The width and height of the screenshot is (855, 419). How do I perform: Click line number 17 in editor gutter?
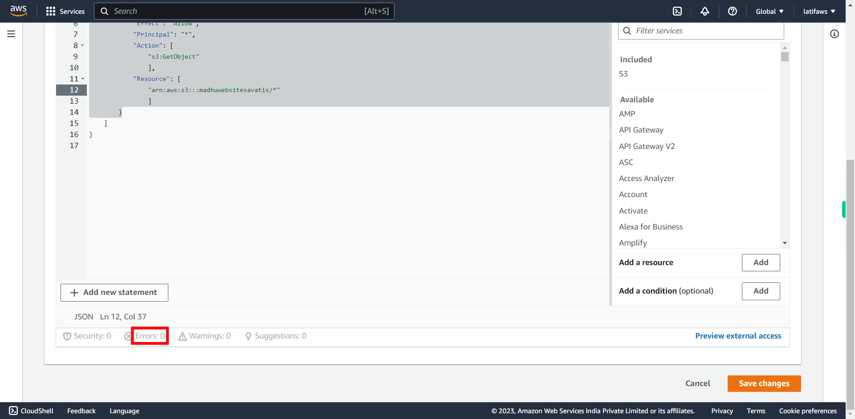point(74,145)
